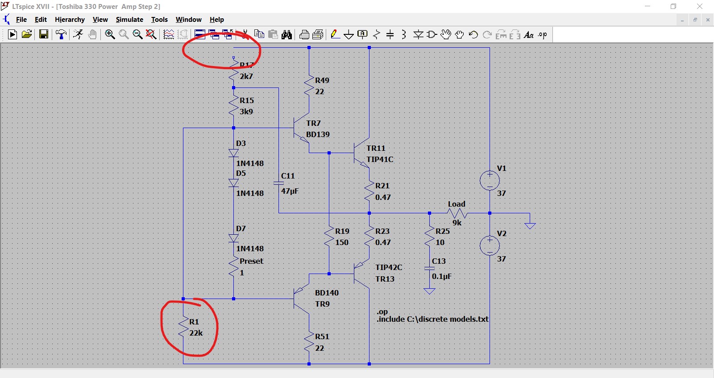Open the View menu

click(100, 20)
